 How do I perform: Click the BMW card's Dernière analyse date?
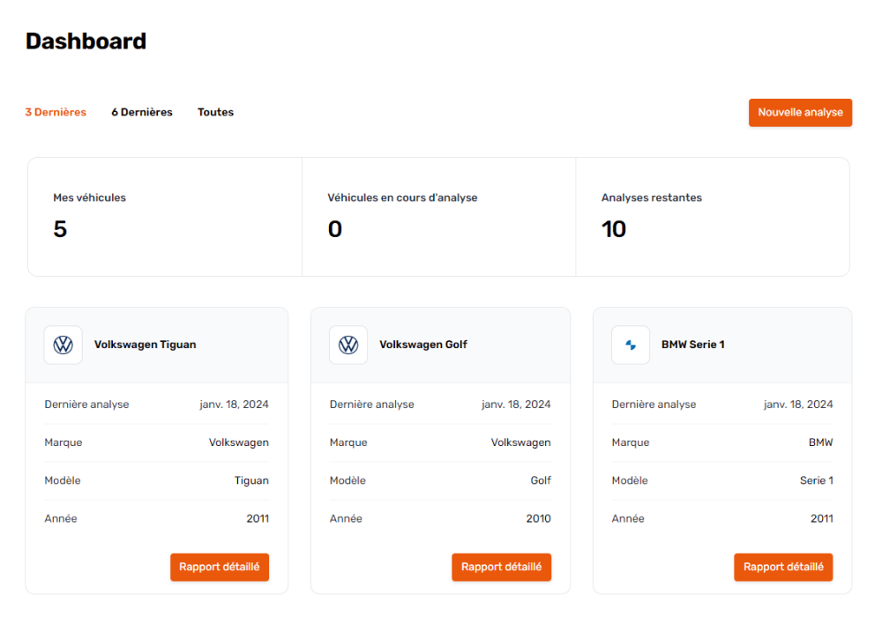pyautogui.click(x=798, y=405)
